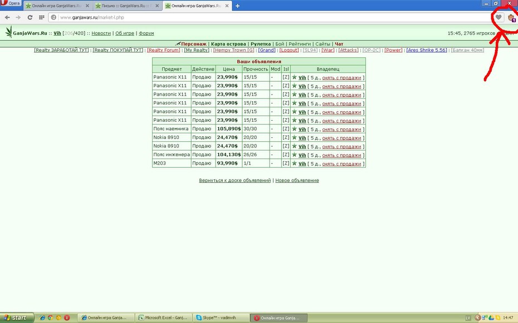
Task: Open [Ares Shrike 5.56] shortcut link
Action: pos(427,50)
